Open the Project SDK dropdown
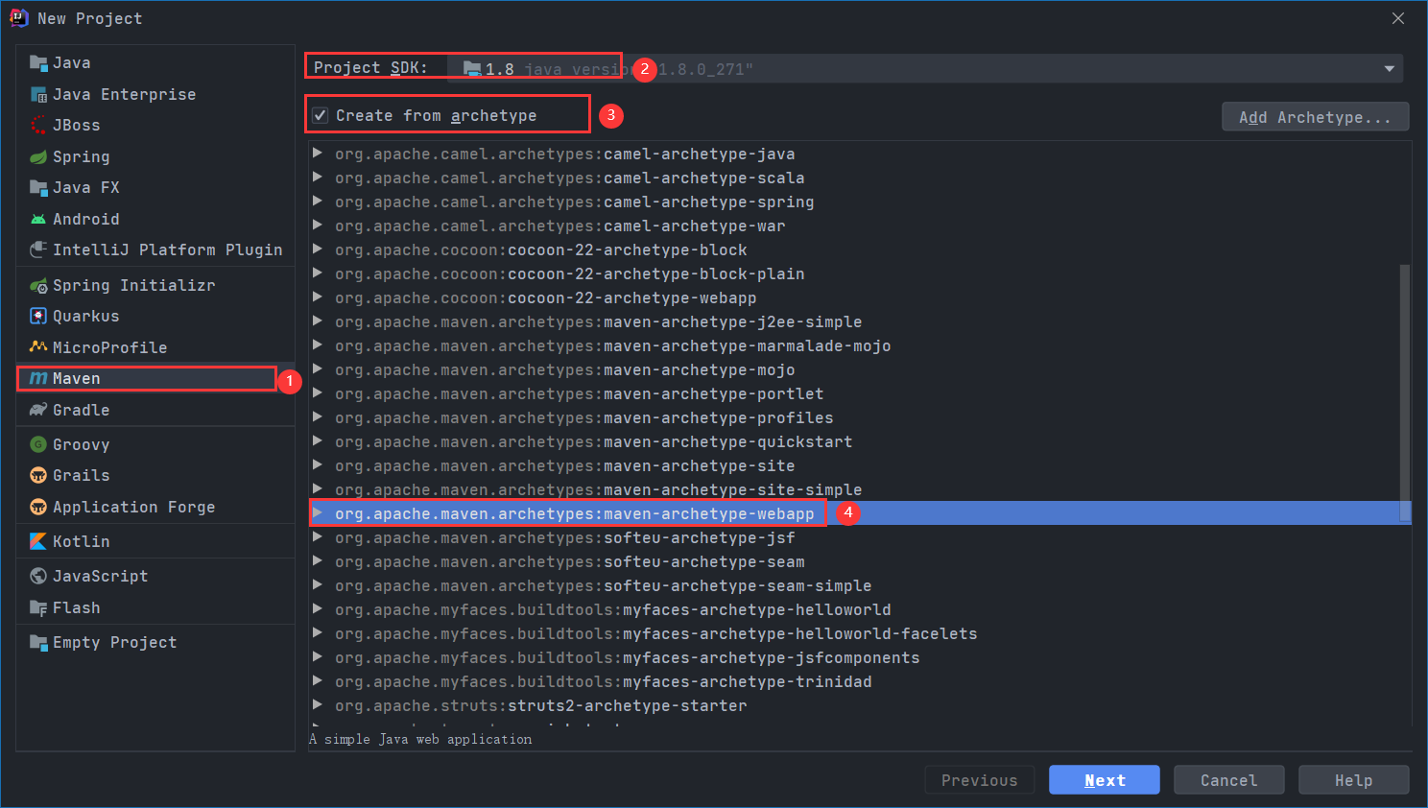Screen dimensions: 1428x808 click(x=925, y=69)
